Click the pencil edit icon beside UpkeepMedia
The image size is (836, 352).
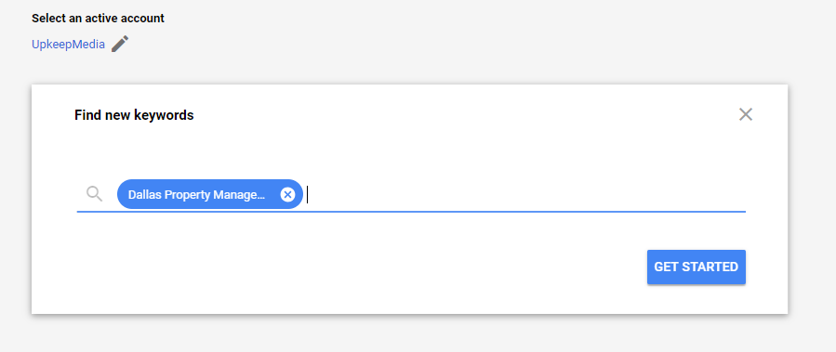coord(120,44)
